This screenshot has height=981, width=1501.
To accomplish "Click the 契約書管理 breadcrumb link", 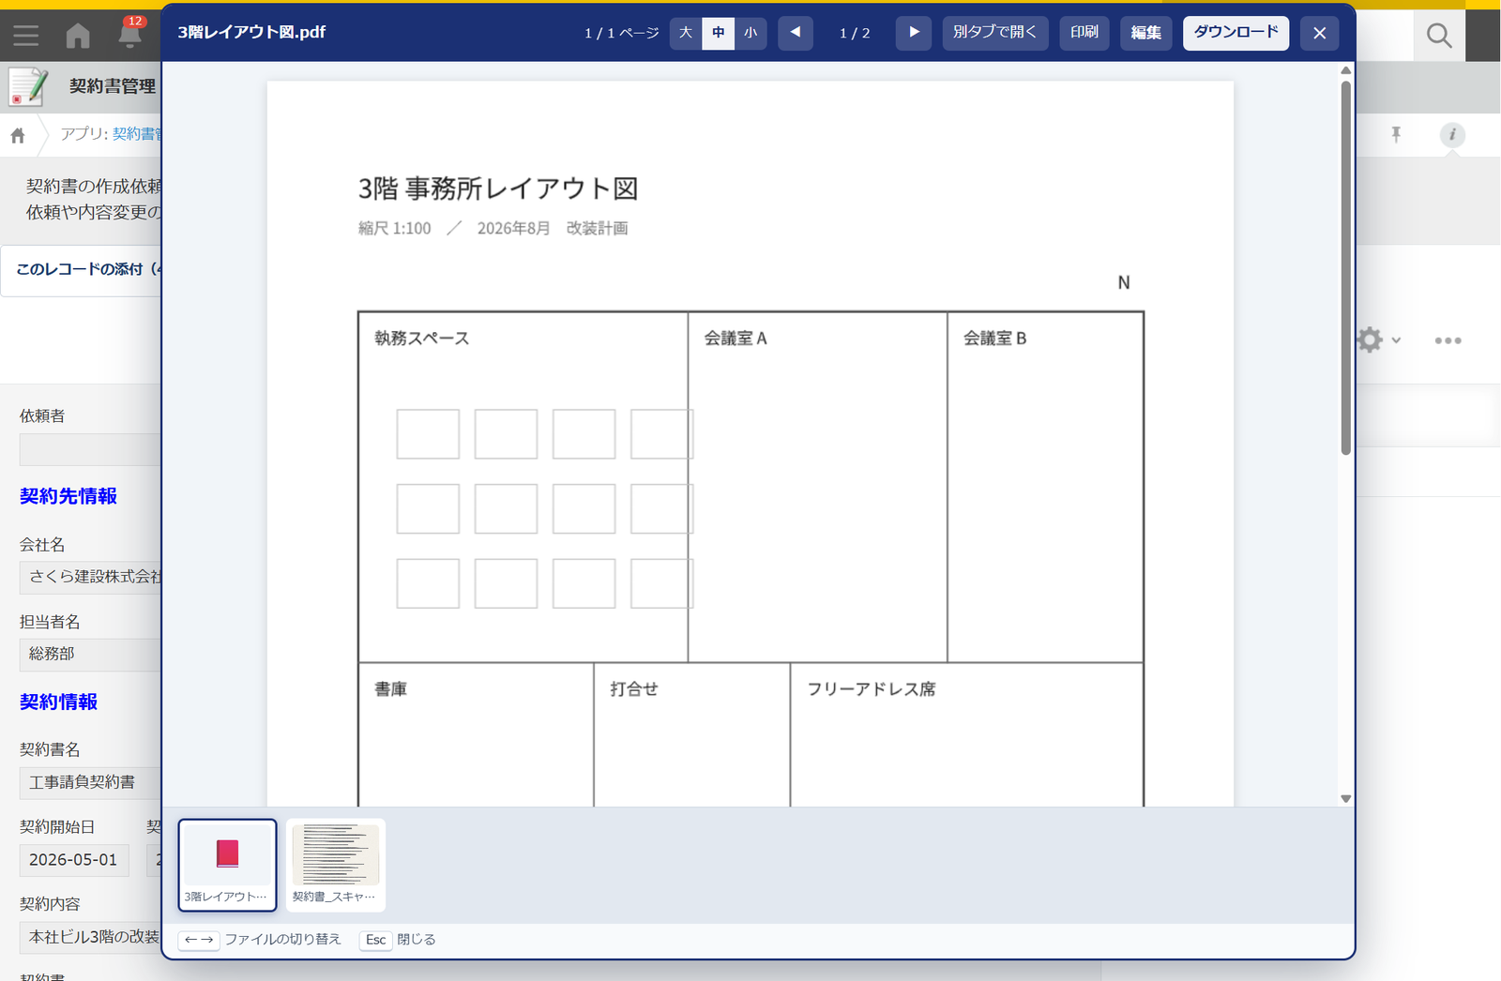I will tap(137, 134).
